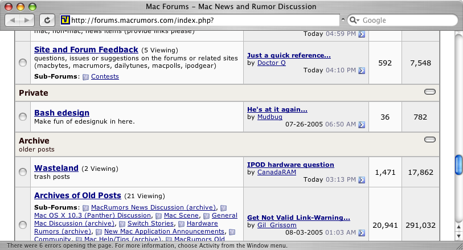Screen dimensions: 463x250
Task: Open Mac OS X 10.3 (Panther) Discussion
Action: point(92,215)
